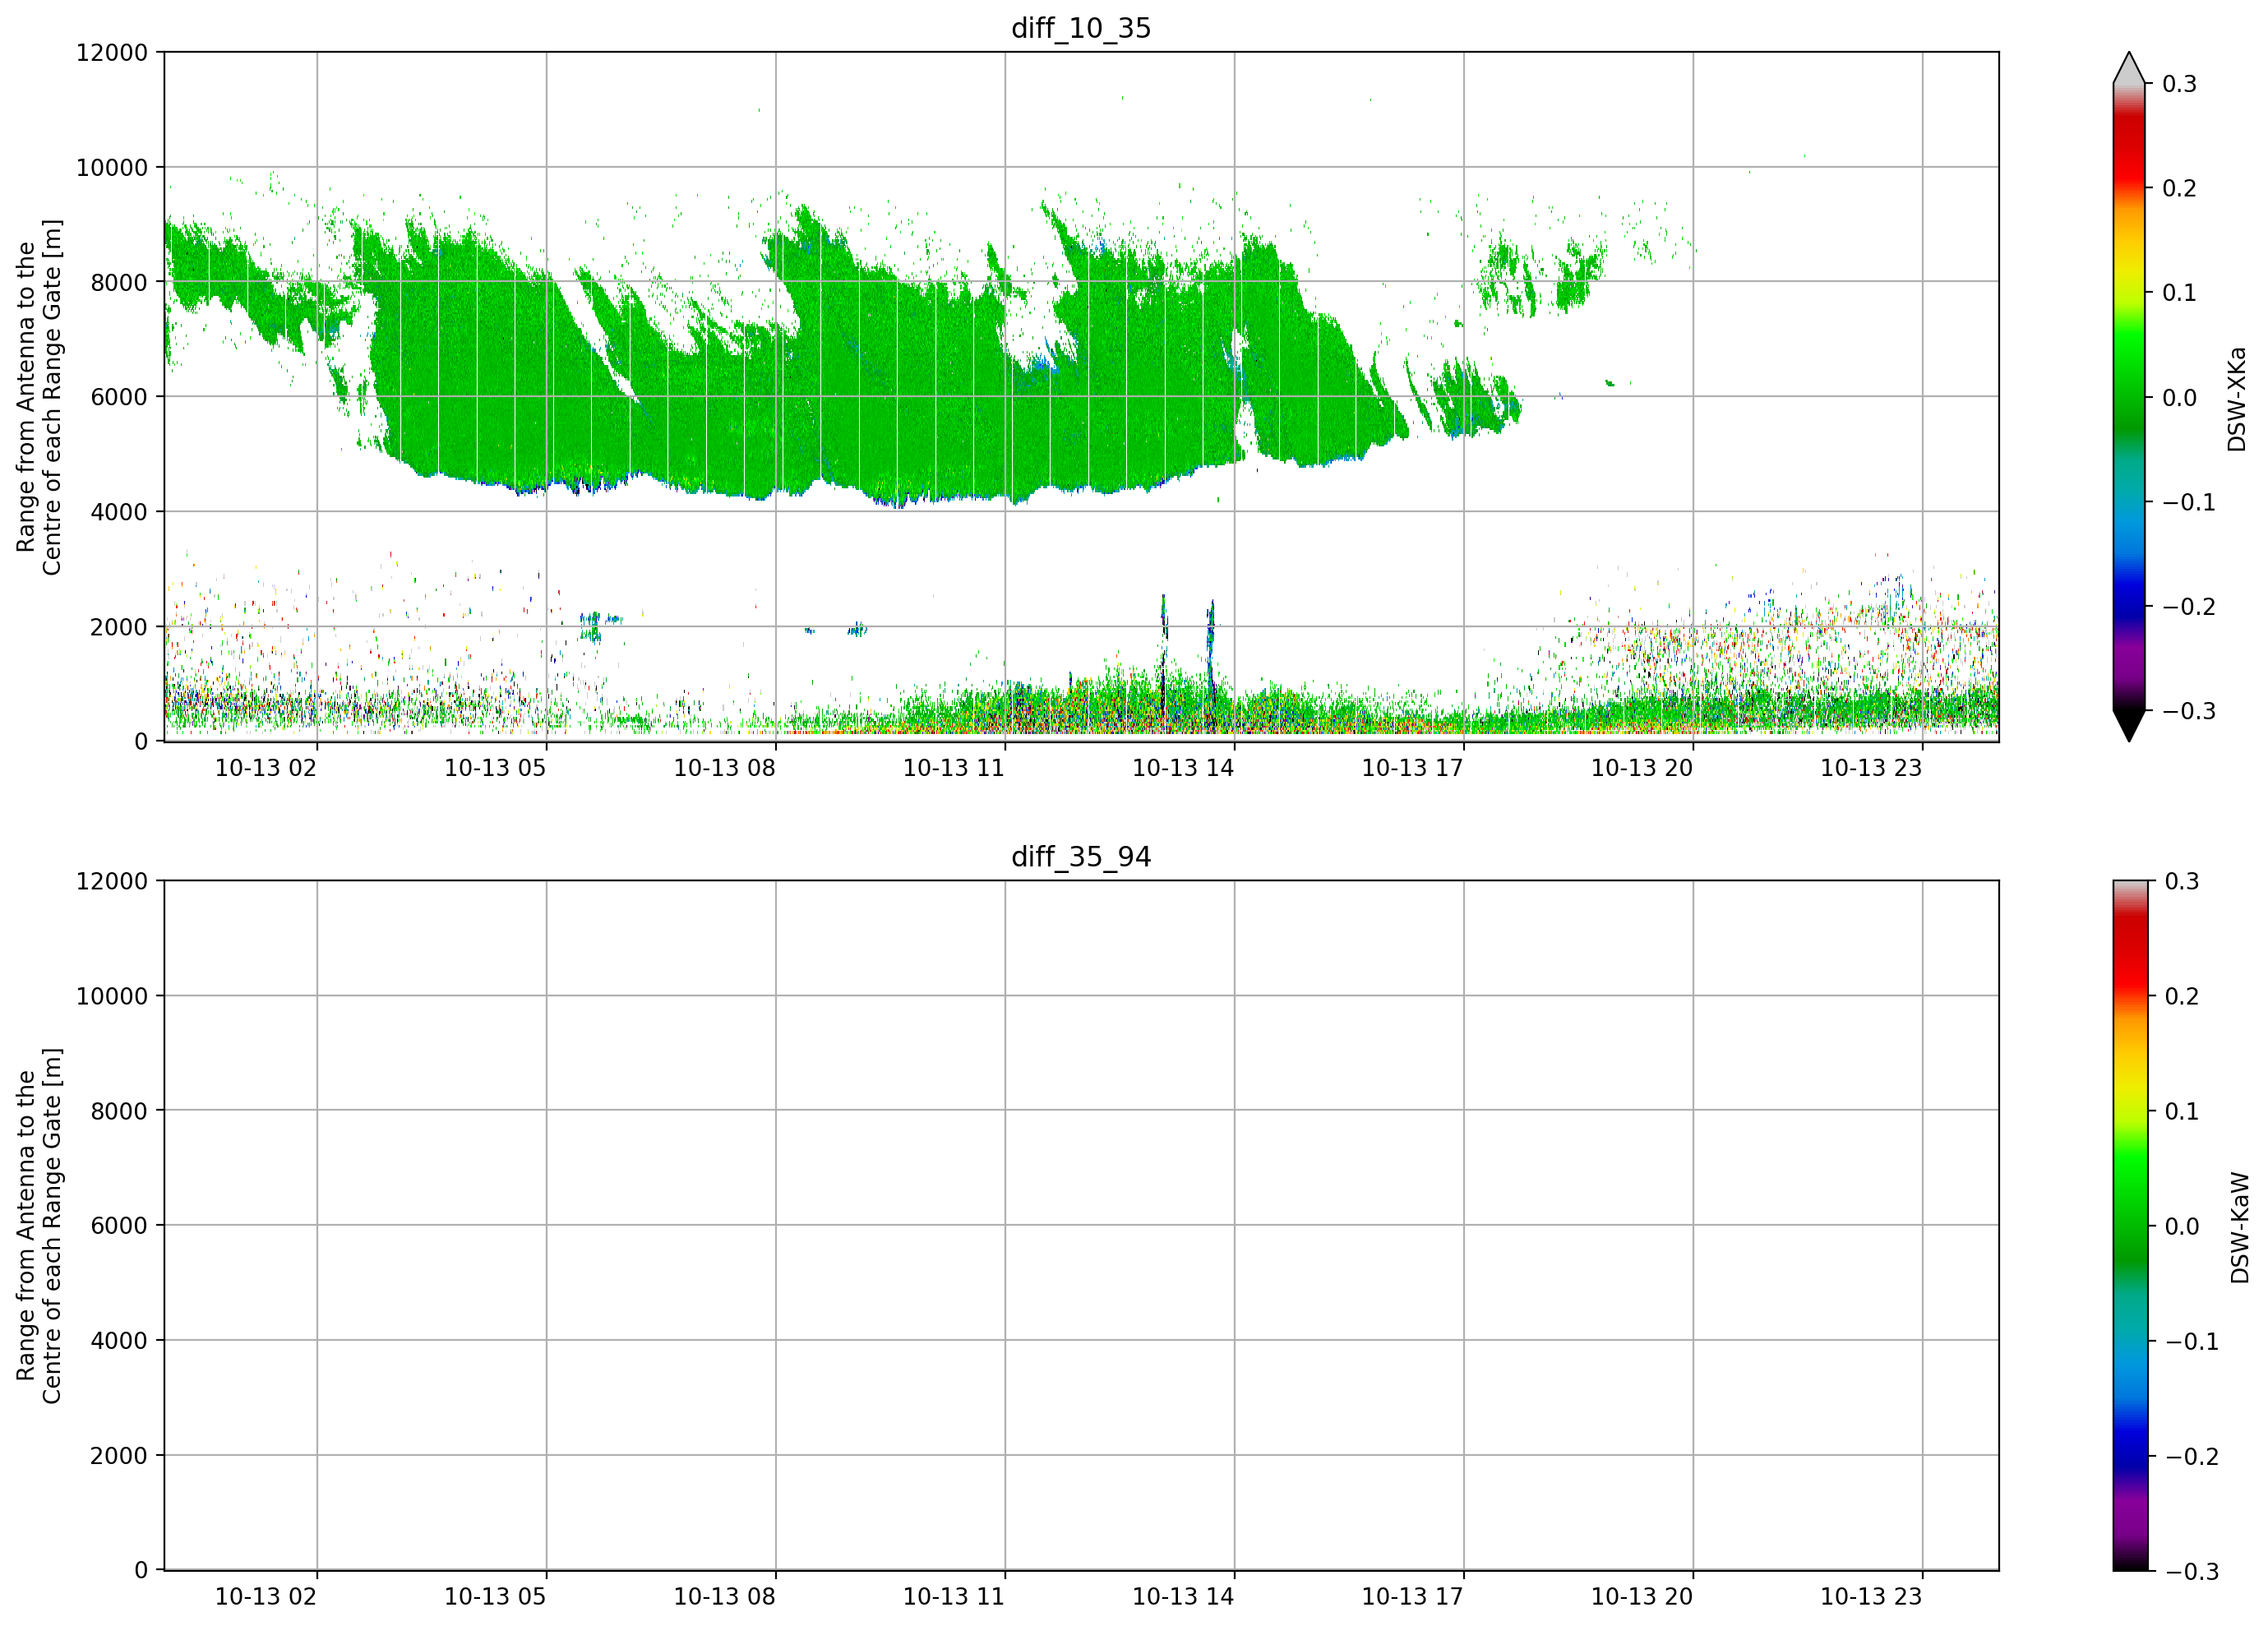Image resolution: width=2268 pixels, height=1626 pixels.
Task: Click the 10-13 20 tick label on the bottom plot
Action: 1641,1597
